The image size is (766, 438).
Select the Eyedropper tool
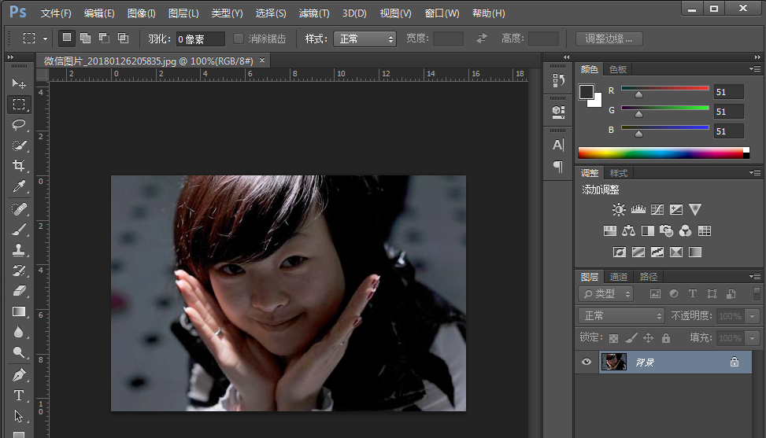(19, 186)
